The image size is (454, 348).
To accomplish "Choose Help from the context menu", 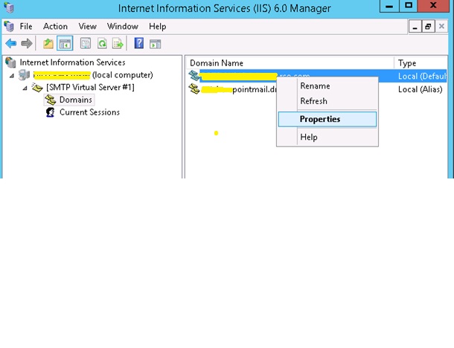I will [x=327, y=137].
